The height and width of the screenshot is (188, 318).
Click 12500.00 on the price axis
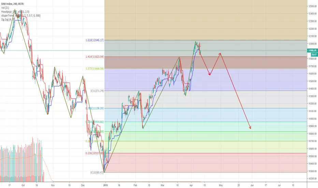tap(313, 6)
